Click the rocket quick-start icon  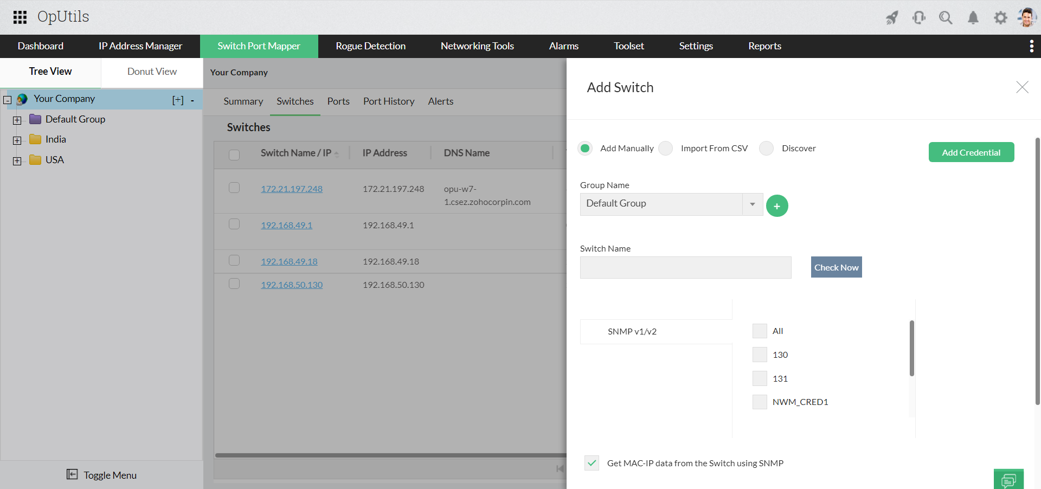point(892,18)
